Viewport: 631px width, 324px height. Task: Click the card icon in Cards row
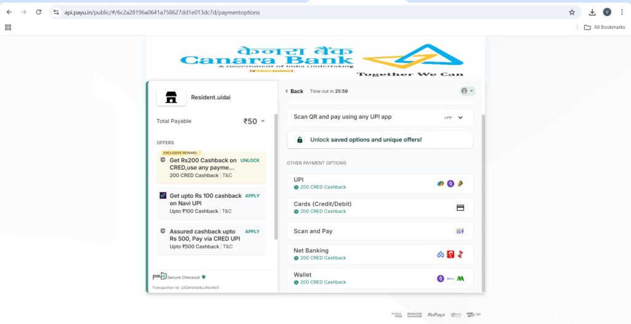click(x=460, y=208)
